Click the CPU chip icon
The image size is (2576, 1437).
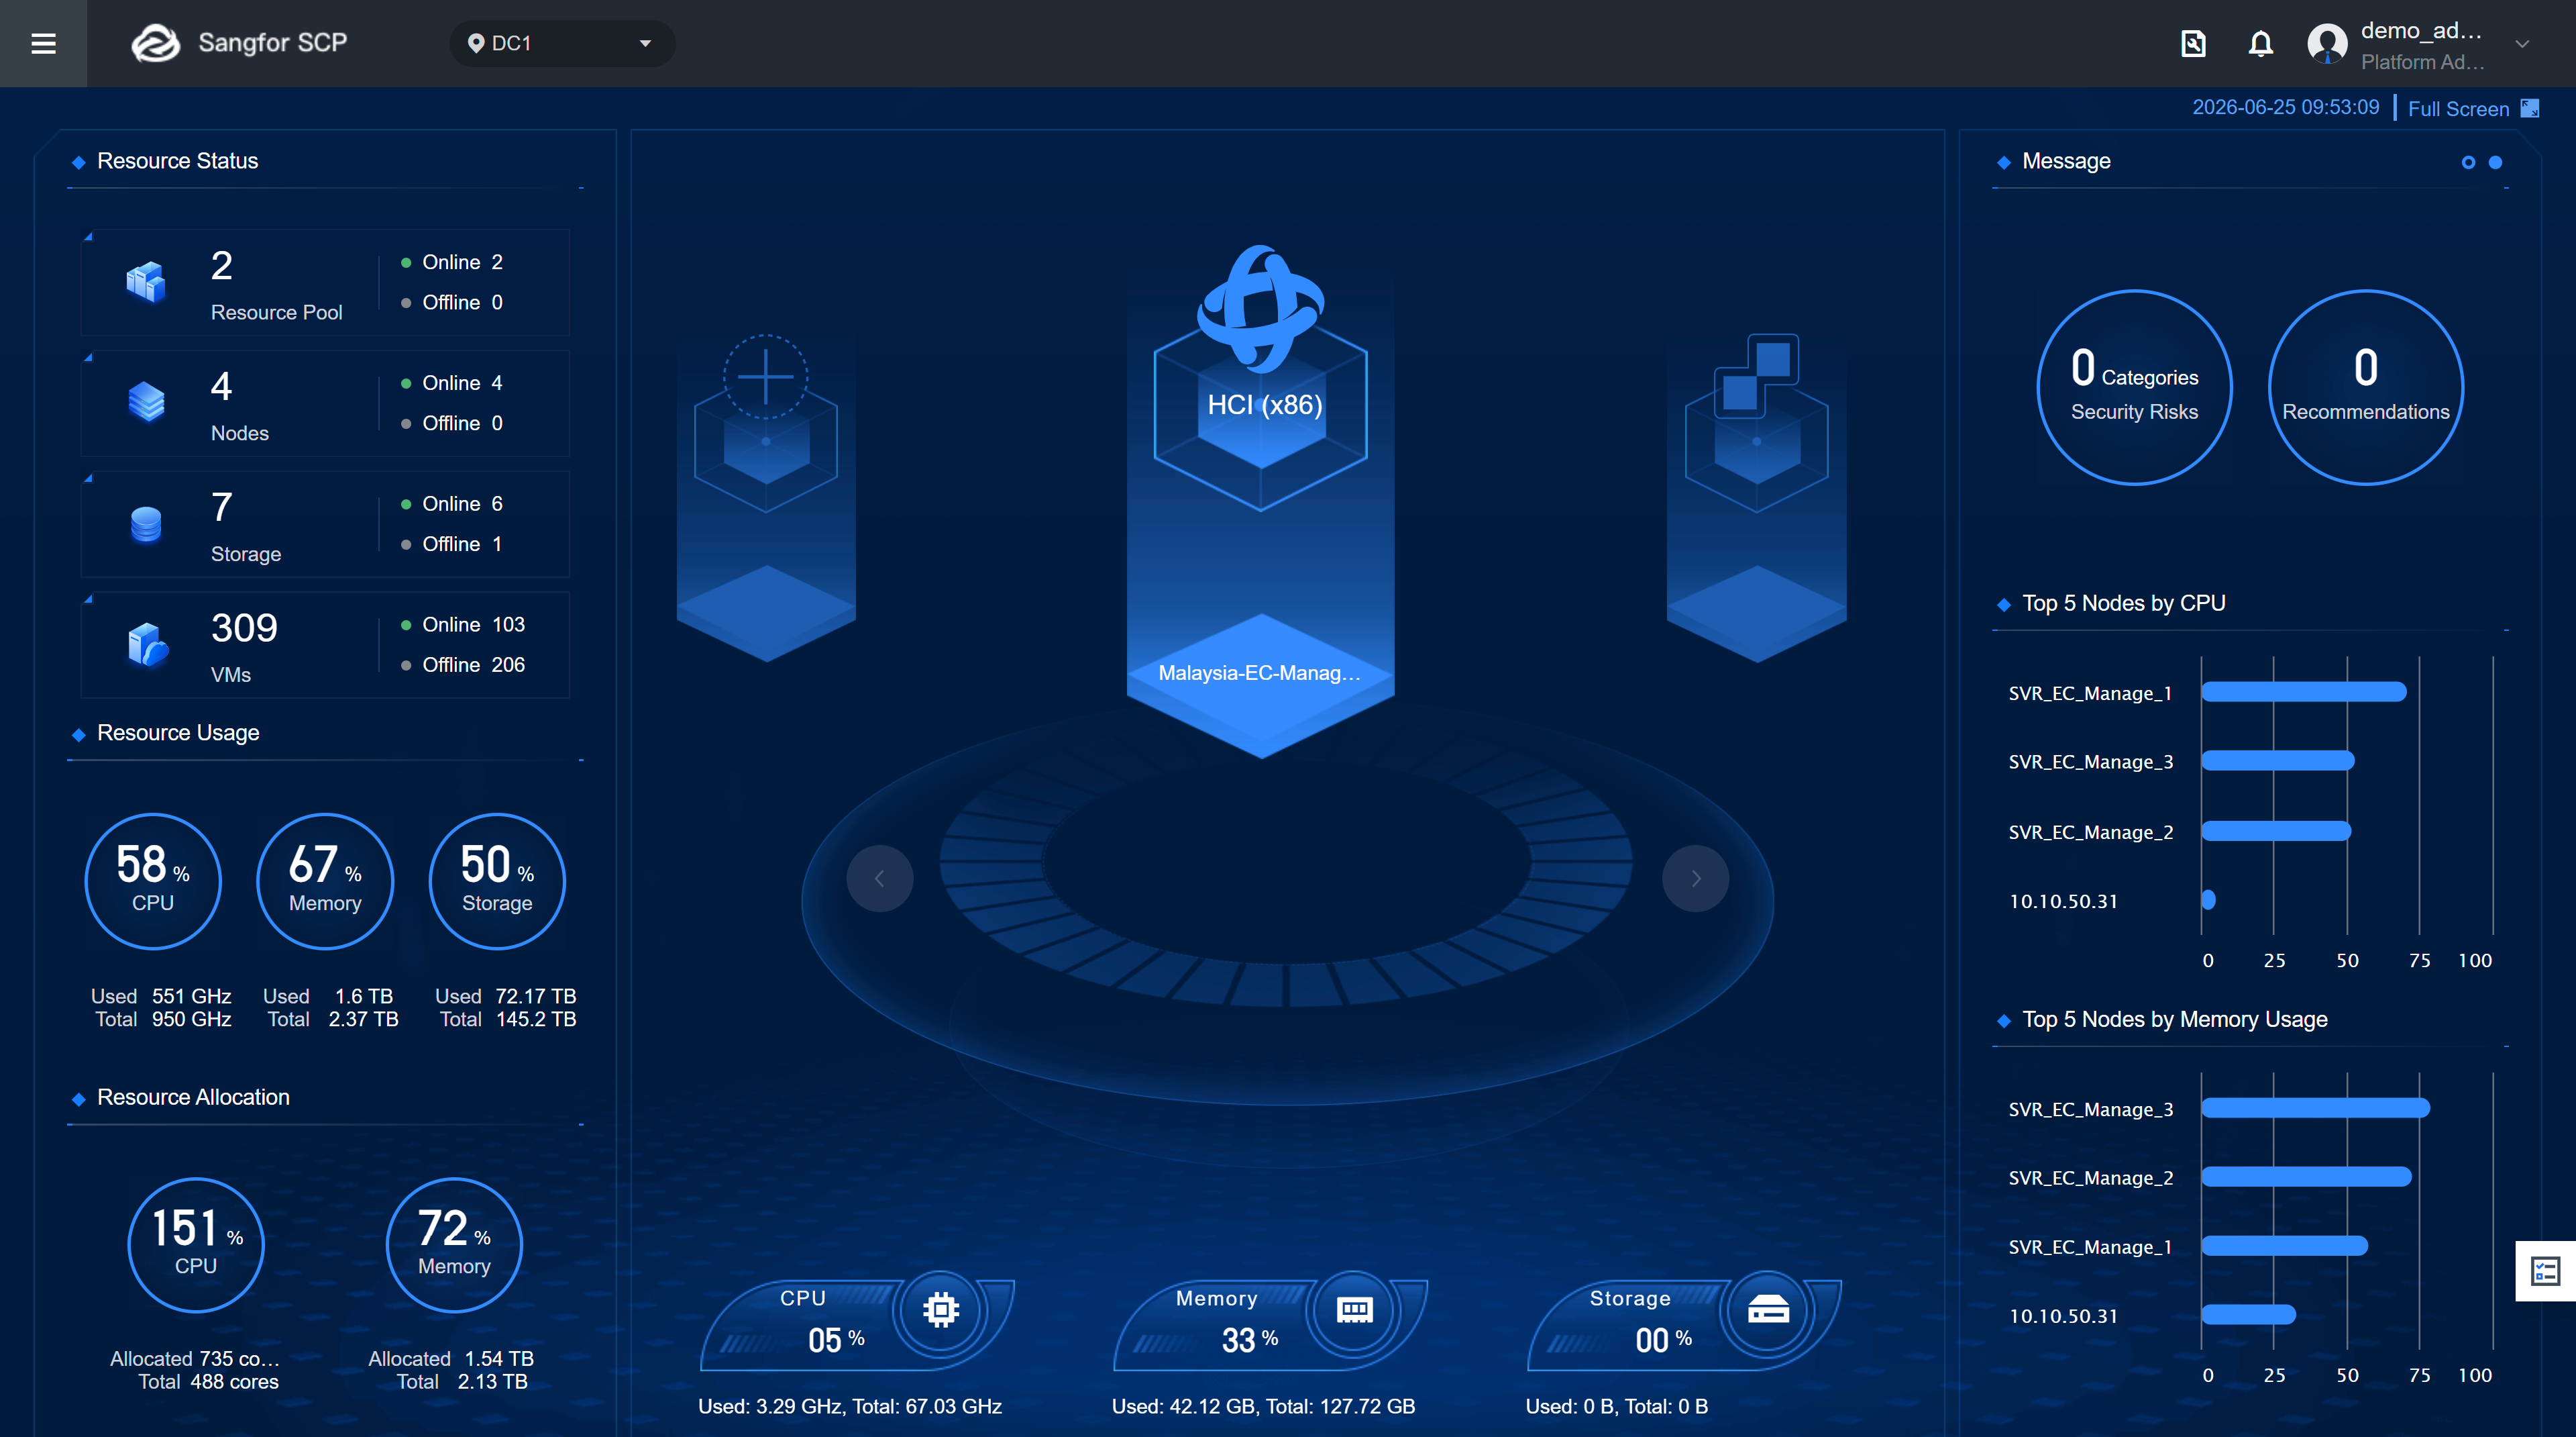[x=941, y=1310]
